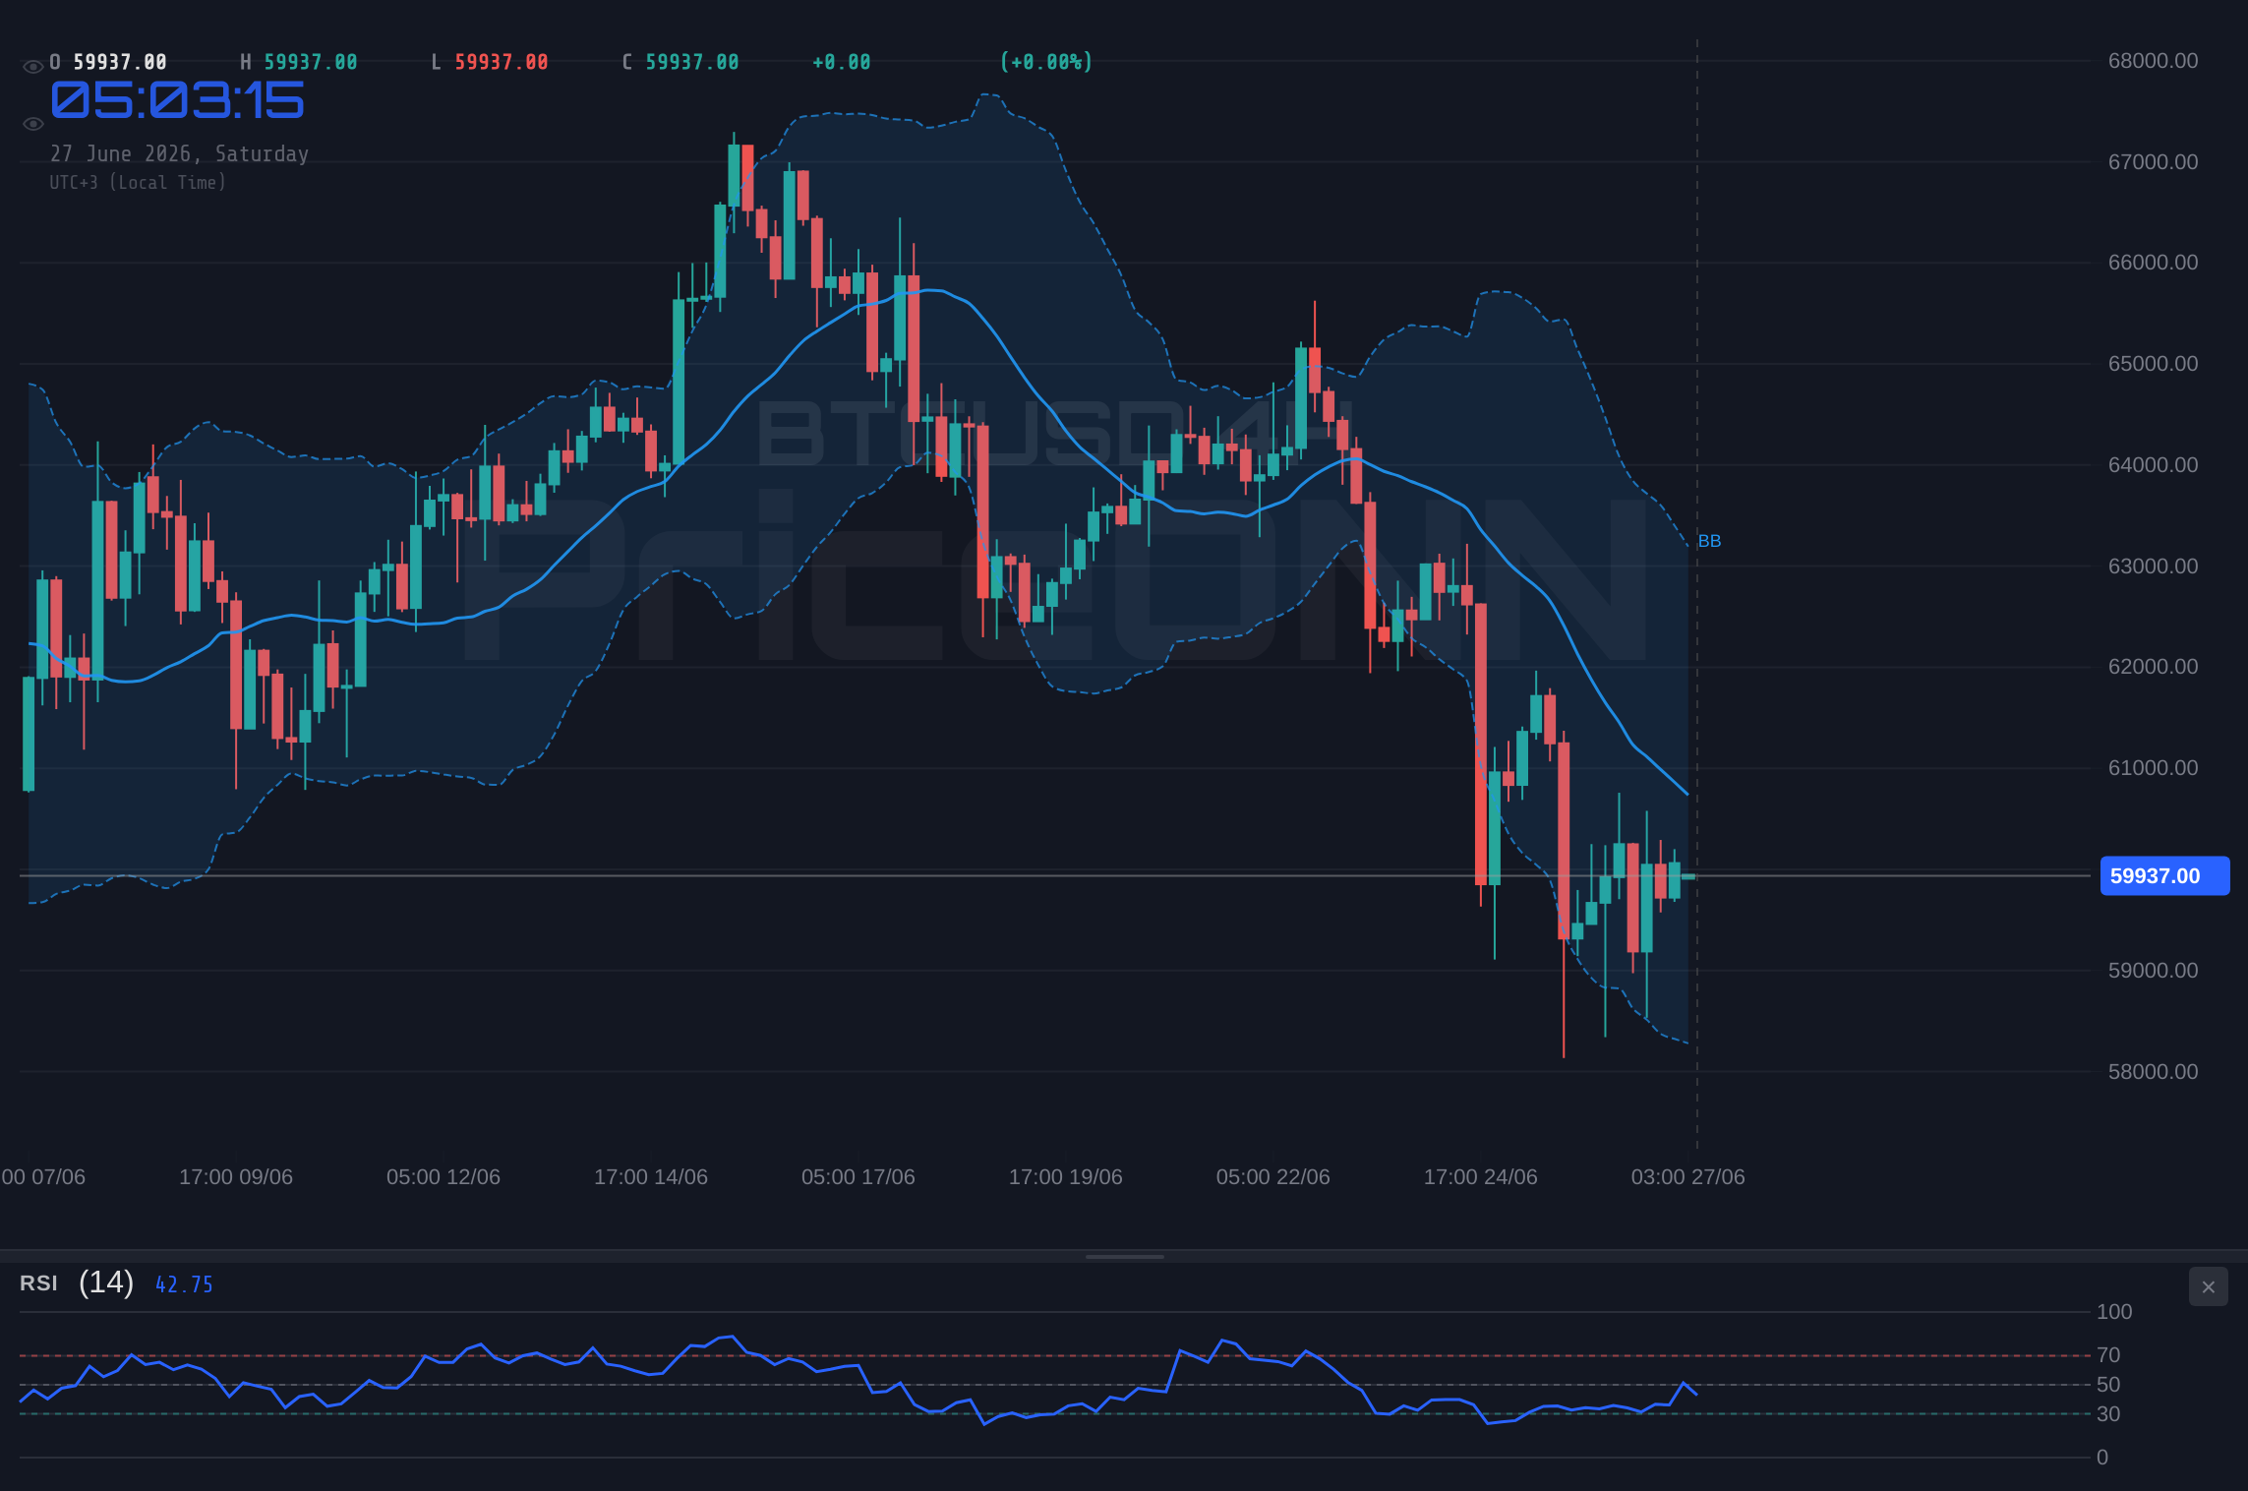Click the 65000.00 price axis label
This screenshot has width=2248, height=1491.
coord(2153,364)
